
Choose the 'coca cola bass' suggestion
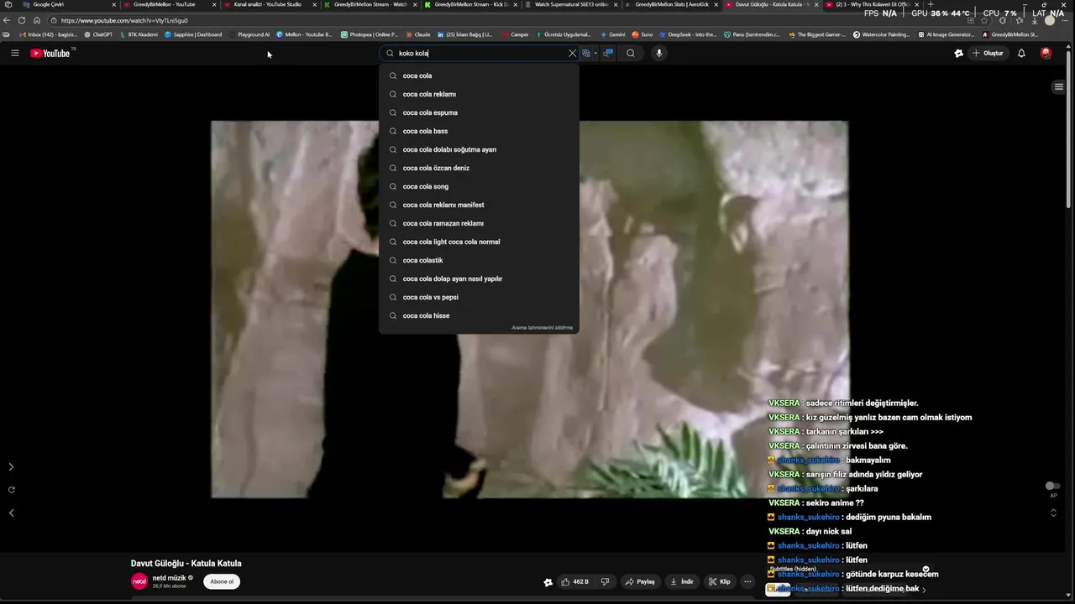click(x=479, y=131)
